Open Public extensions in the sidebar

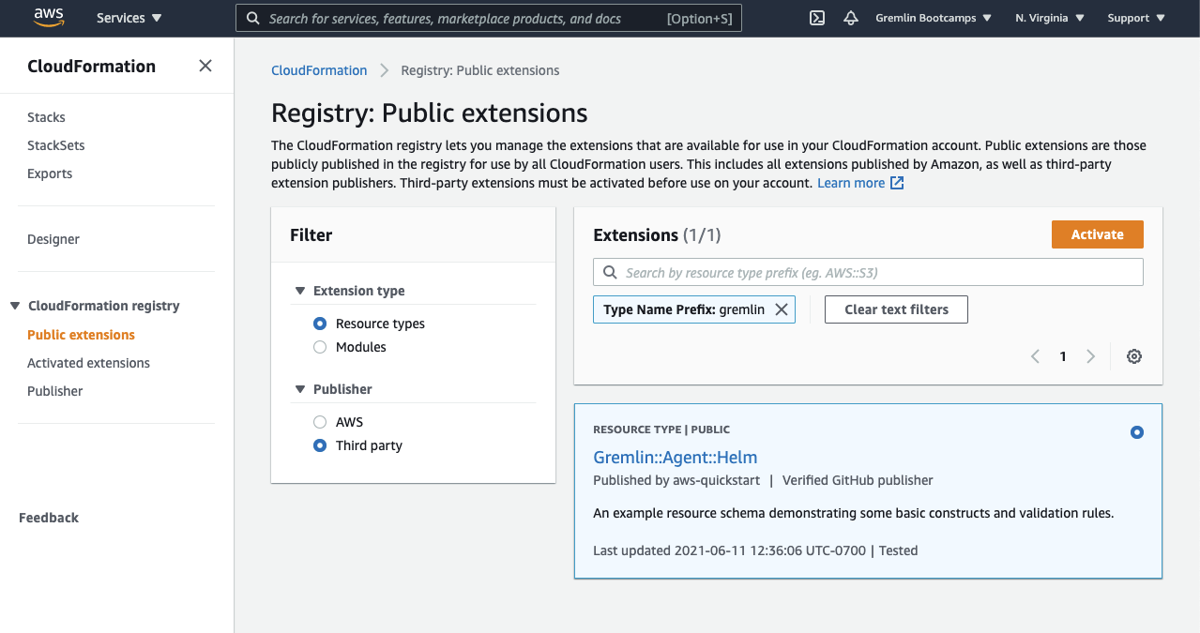pos(81,335)
